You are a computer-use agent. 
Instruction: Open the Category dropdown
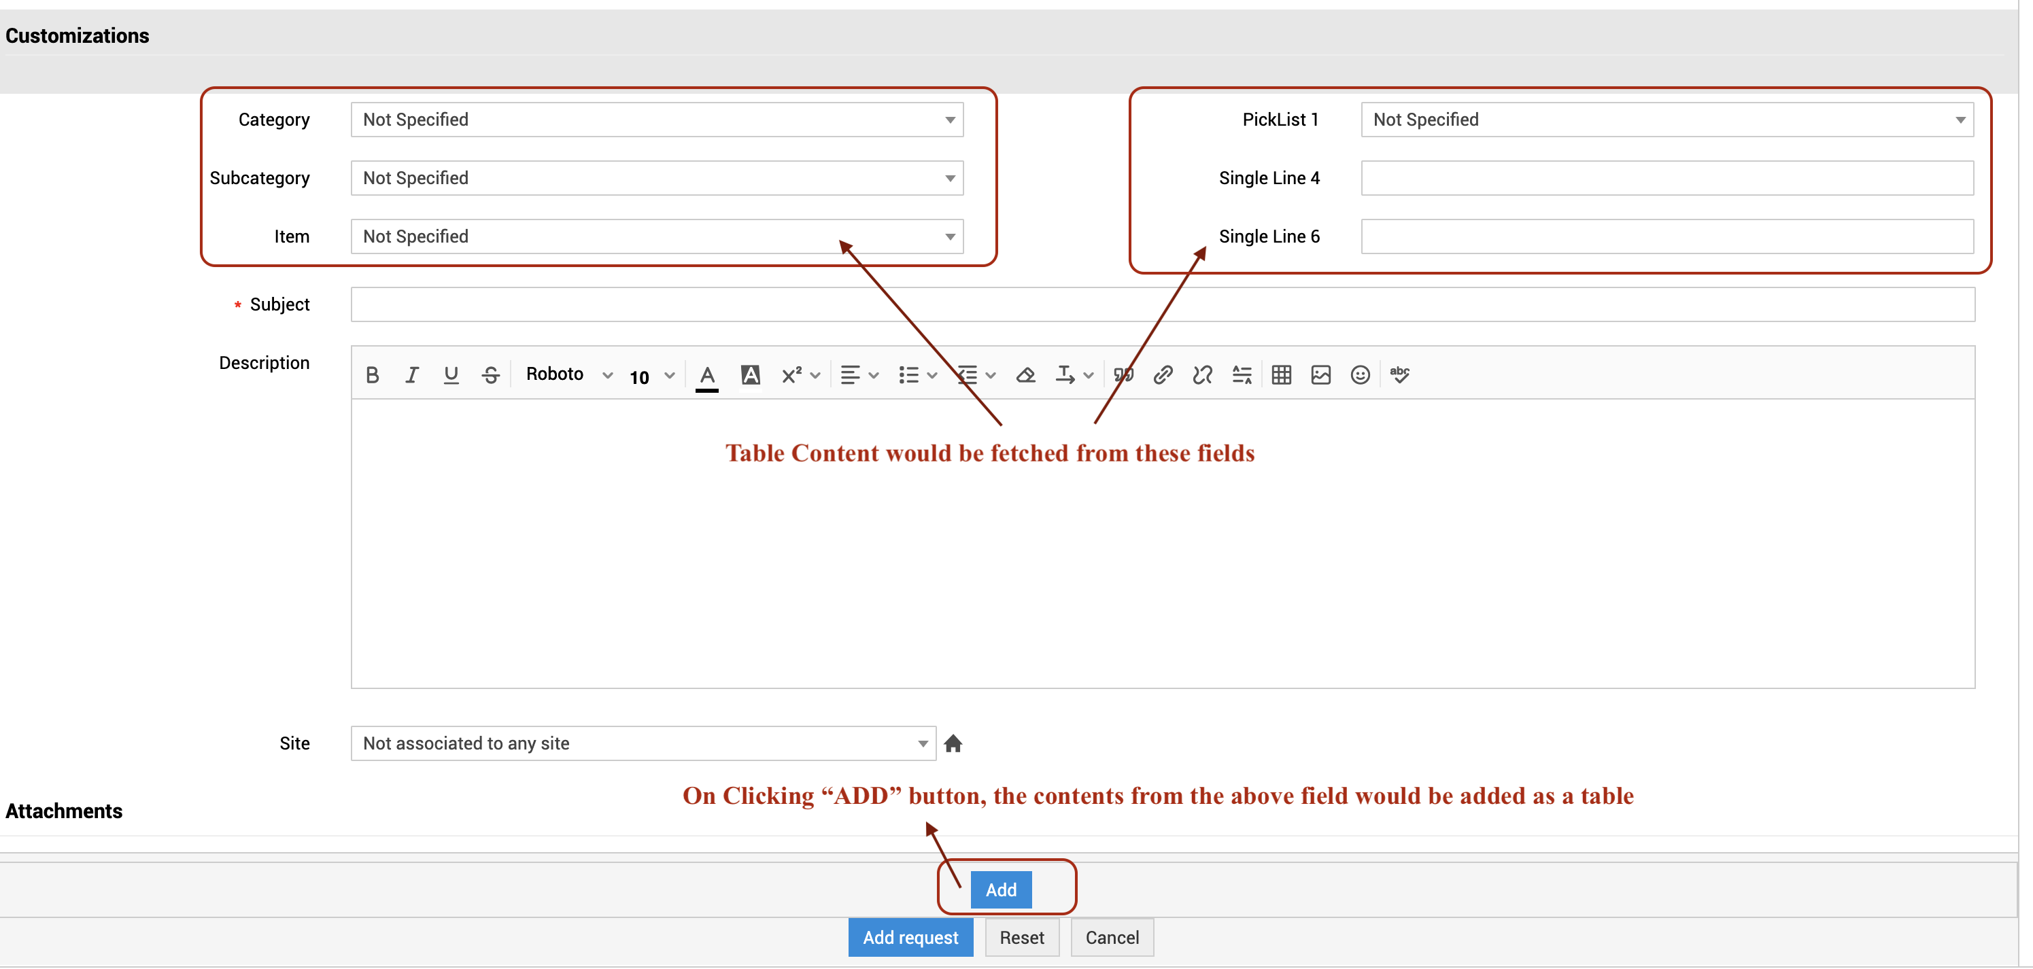pyautogui.click(x=657, y=120)
